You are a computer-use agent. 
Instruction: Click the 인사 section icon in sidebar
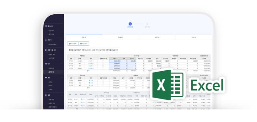46,64
